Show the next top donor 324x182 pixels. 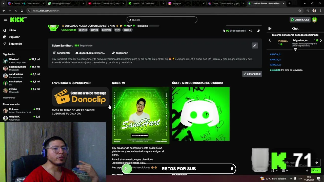click(x=321, y=40)
